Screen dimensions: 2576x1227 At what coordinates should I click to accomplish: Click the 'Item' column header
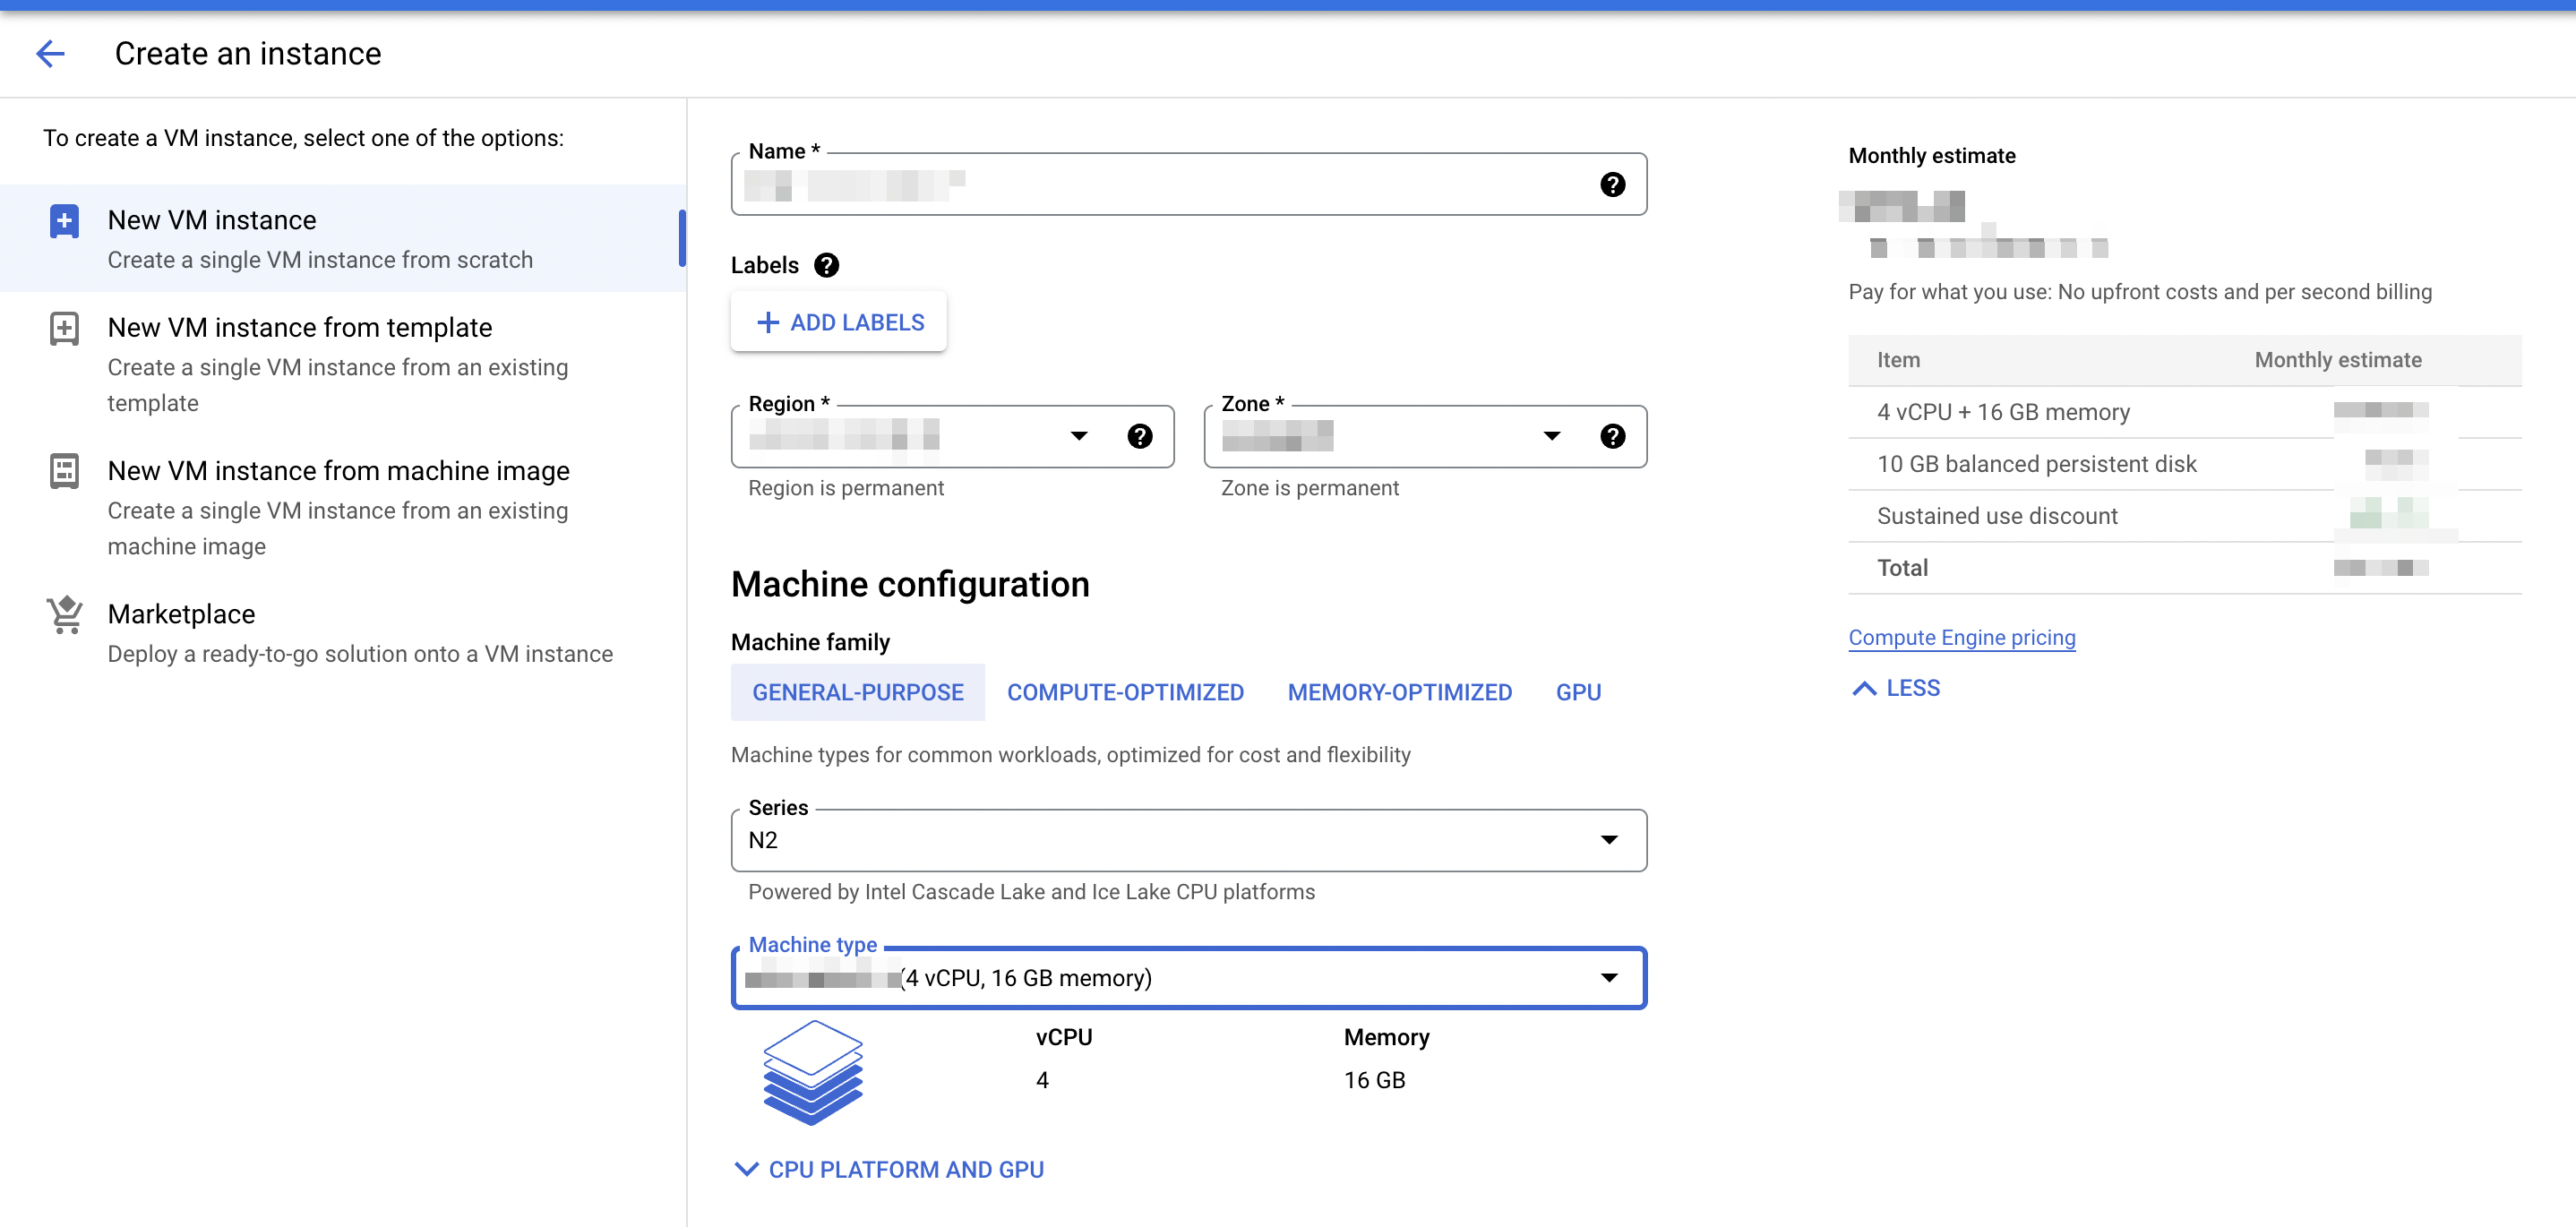[1897, 360]
